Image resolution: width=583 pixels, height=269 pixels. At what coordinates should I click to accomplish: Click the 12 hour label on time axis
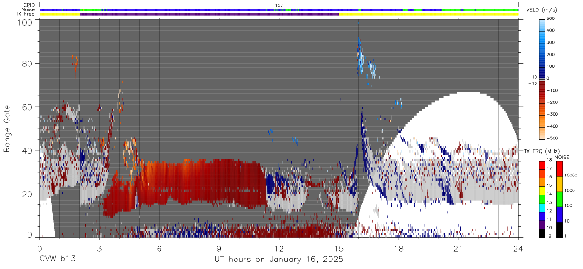279,248
